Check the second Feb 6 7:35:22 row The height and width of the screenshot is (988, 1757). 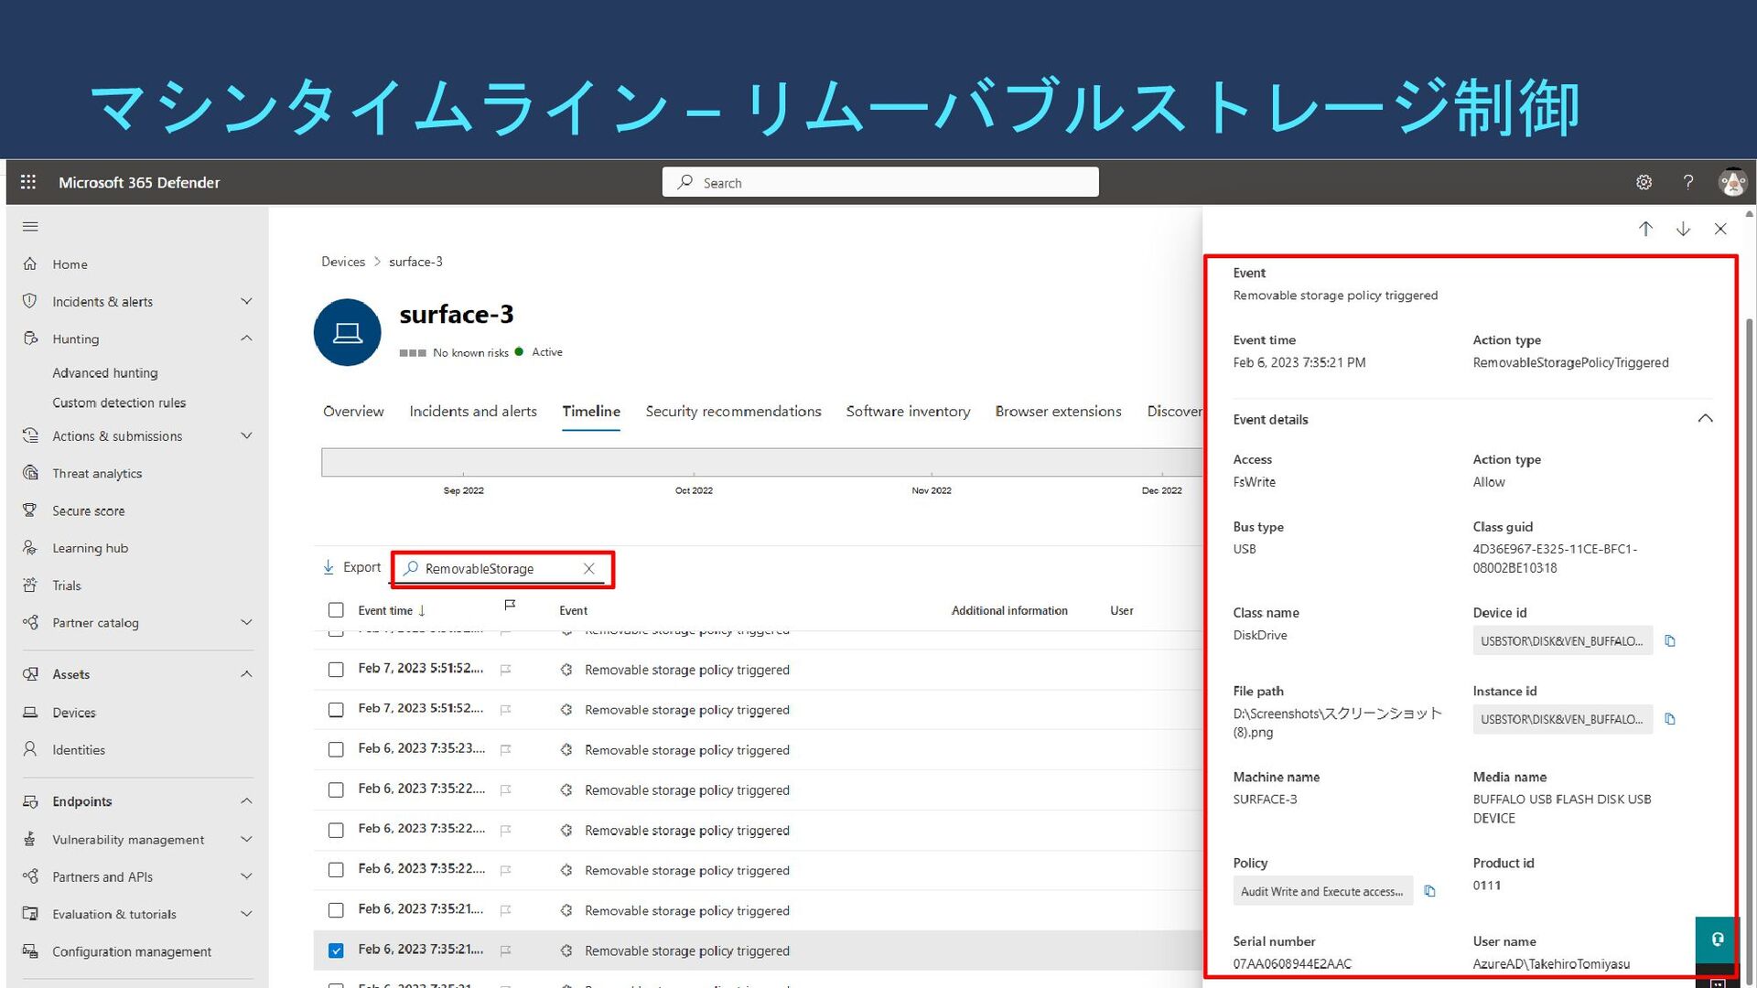(336, 831)
